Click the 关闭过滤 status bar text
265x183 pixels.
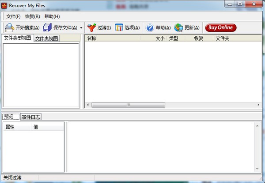coord(12,178)
